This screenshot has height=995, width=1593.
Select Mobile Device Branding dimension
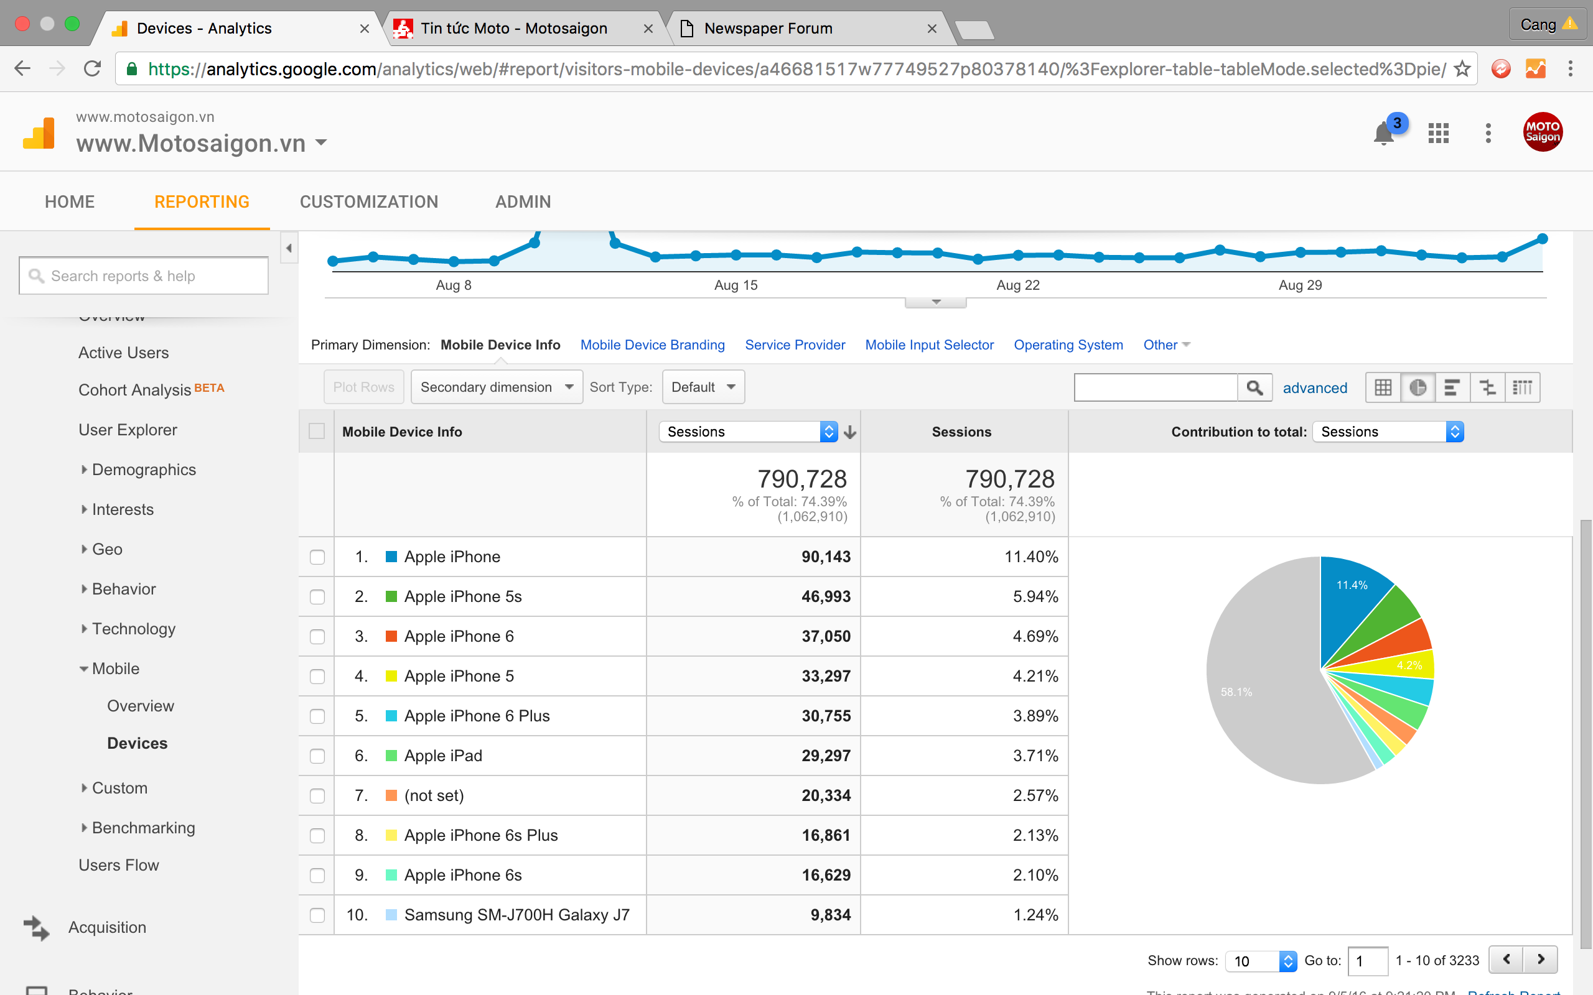(652, 345)
